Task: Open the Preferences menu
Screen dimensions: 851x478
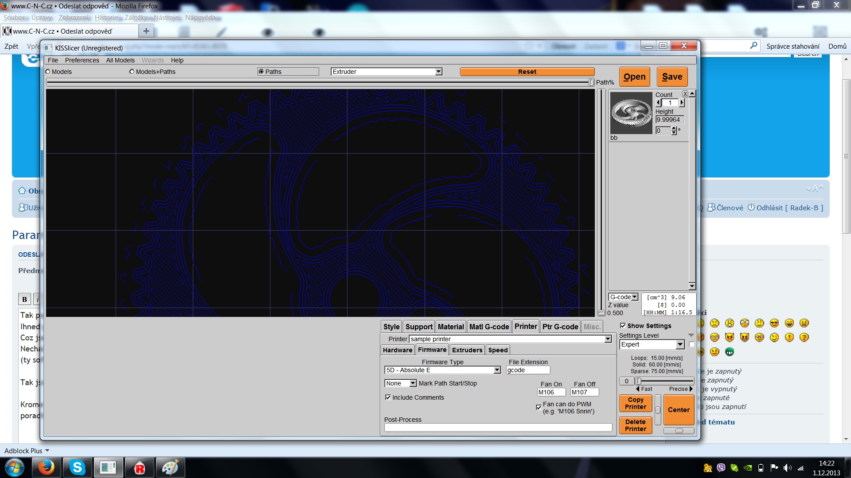Action: (82, 60)
